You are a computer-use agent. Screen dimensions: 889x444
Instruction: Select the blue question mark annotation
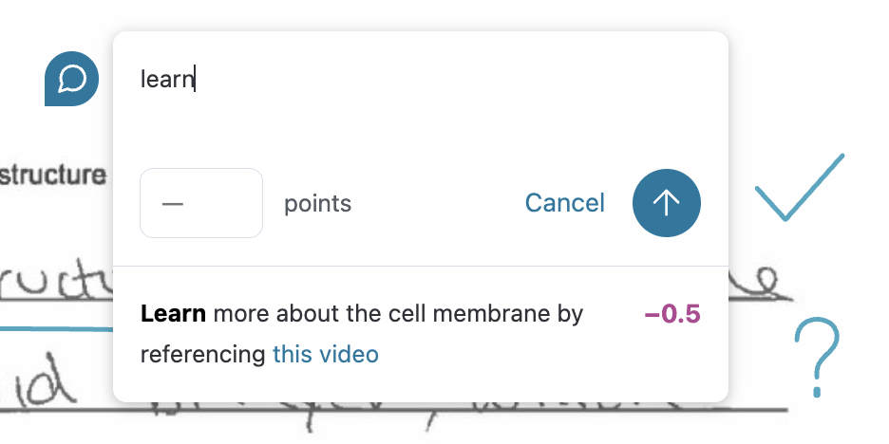pos(816,357)
